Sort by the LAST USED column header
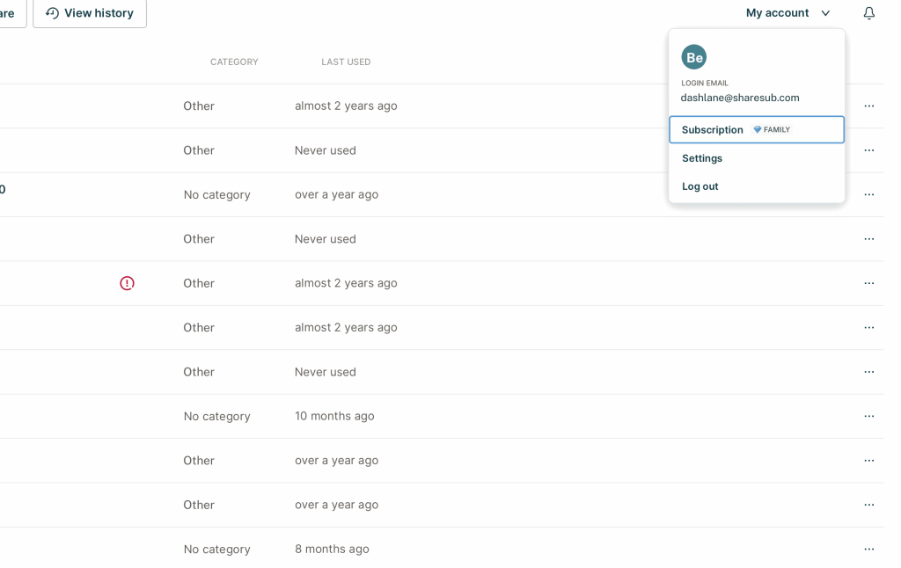 coord(346,62)
